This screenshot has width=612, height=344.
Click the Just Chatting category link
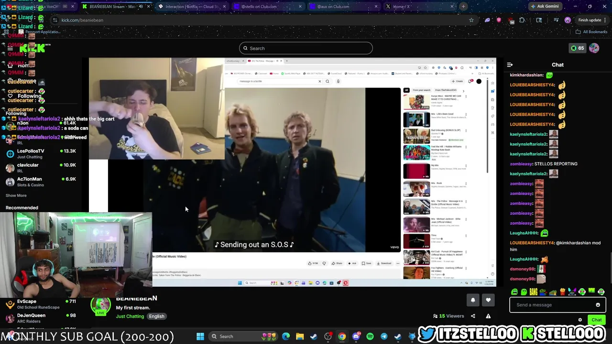130,316
